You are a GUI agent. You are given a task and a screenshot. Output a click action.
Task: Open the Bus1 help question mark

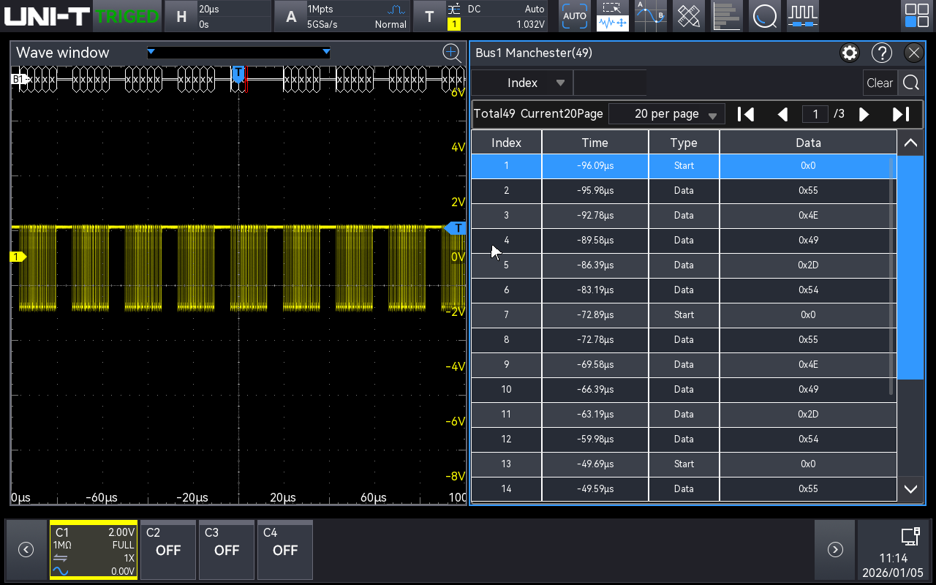882,53
